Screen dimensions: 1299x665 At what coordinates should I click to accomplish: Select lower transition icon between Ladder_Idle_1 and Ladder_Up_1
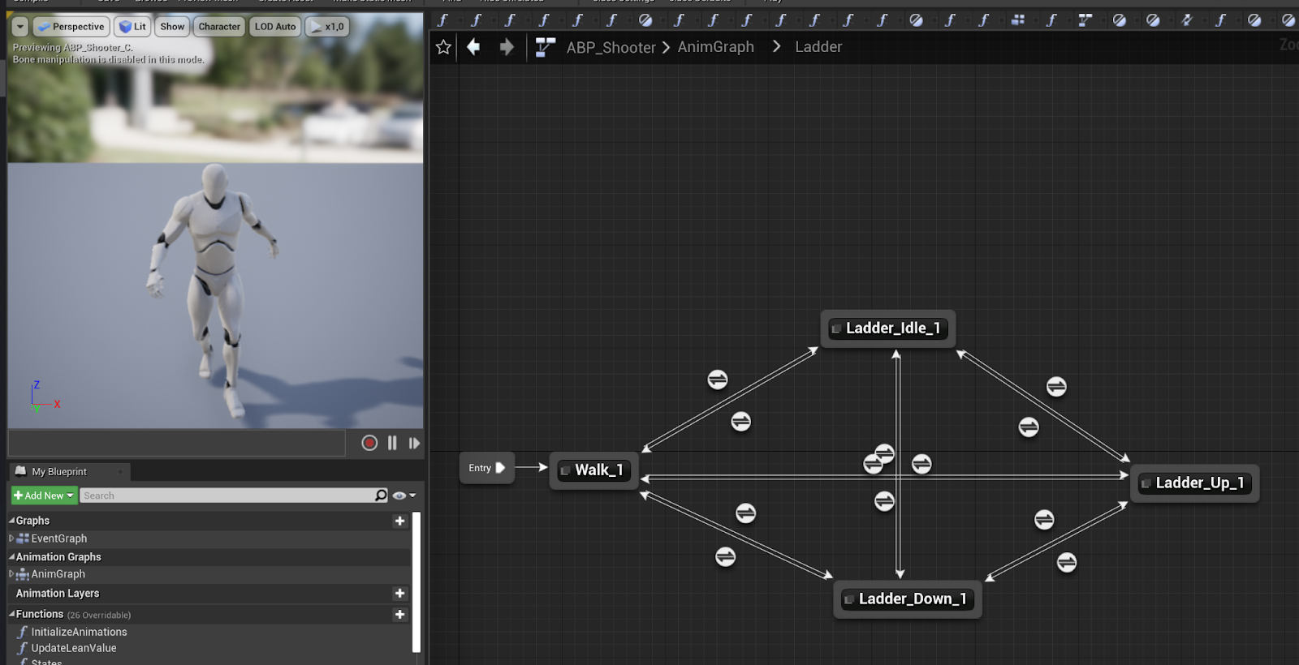point(1029,427)
